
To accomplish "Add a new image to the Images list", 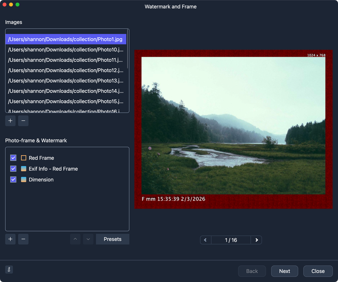I will pyautogui.click(x=10, y=121).
